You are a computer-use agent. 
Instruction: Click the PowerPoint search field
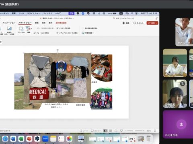[x=125, y=18]
